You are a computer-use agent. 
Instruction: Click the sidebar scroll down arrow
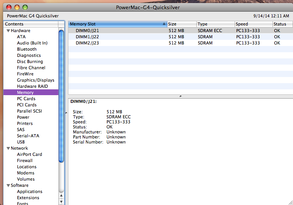click(x=61, y=202)
